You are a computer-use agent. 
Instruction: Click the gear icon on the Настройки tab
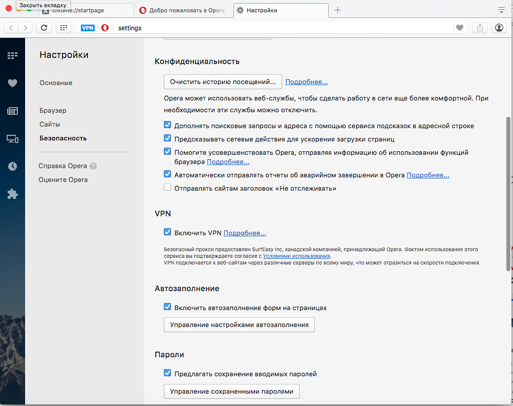click(240, 10)
